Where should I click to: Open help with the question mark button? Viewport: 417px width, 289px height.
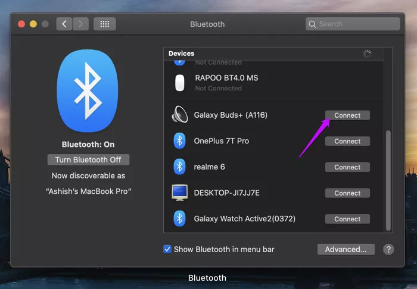(x=388, y=249)
